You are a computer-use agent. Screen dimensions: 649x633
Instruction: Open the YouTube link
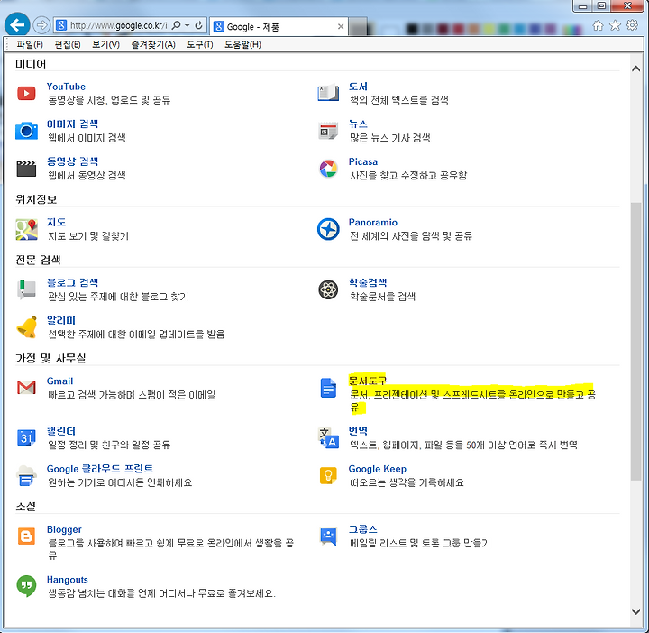[x=66, y=87]
